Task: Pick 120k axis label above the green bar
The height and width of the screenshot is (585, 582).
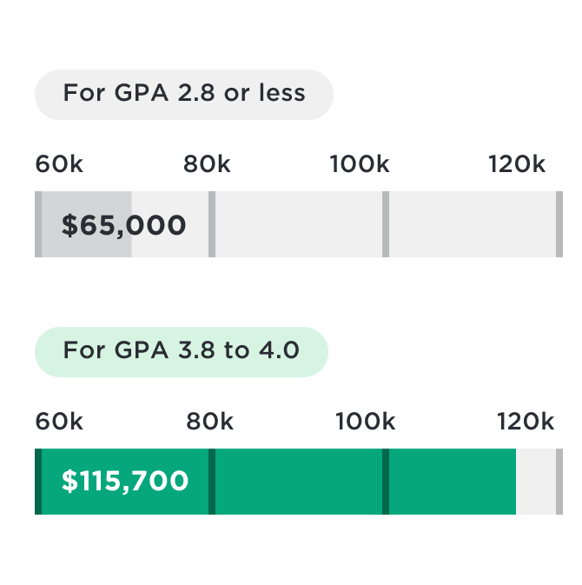Action: tap(525, 422)
